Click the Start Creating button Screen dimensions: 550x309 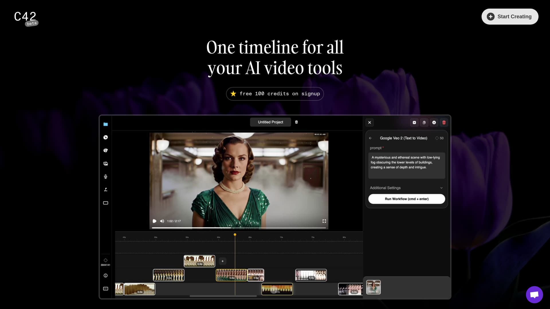[510, 17]
